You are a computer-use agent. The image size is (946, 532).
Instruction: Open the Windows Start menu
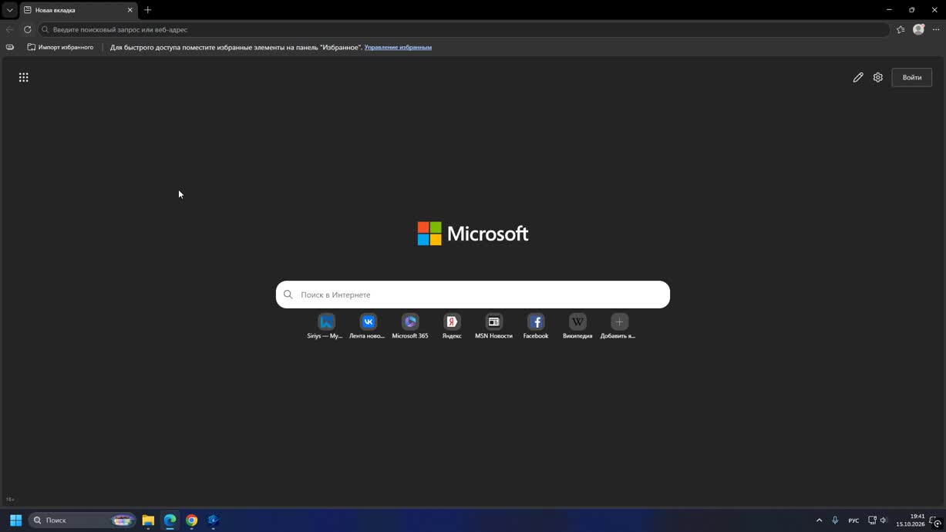click(x=15, y=520)
